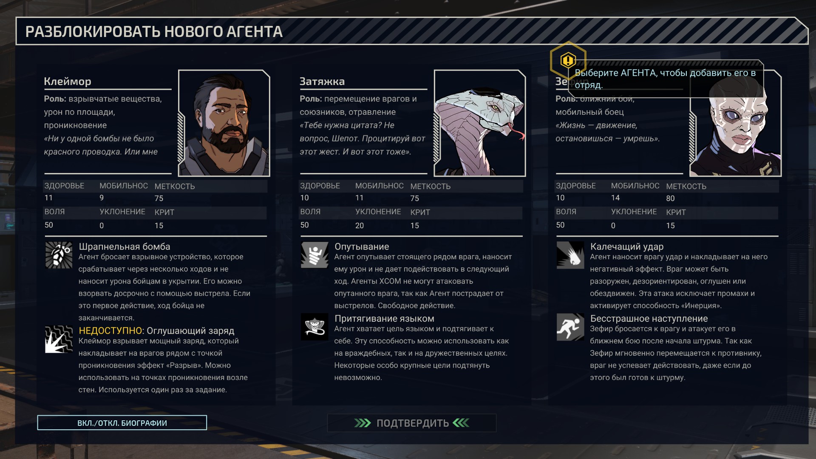The height and width of the screenshot is (459, 816).
Task: Confirm selection with ПОДТВЕРДИТЬ button
Action: [412, 423]
